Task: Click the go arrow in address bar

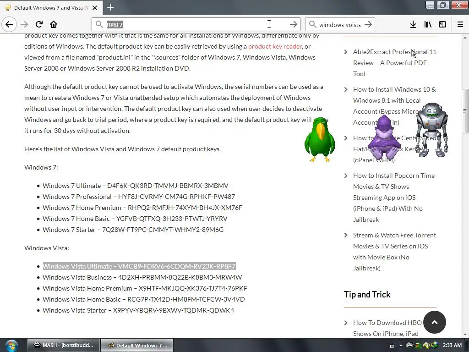Action: click(294, 24)
